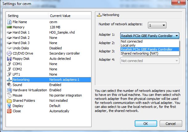Click the Memory chip icon
The image size is (188, 132).
(x=9, y=27)
